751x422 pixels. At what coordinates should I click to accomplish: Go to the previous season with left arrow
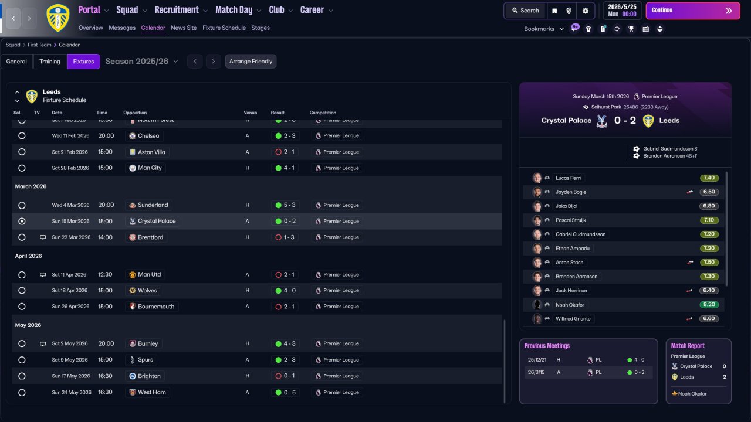click(x=195, y=62)
